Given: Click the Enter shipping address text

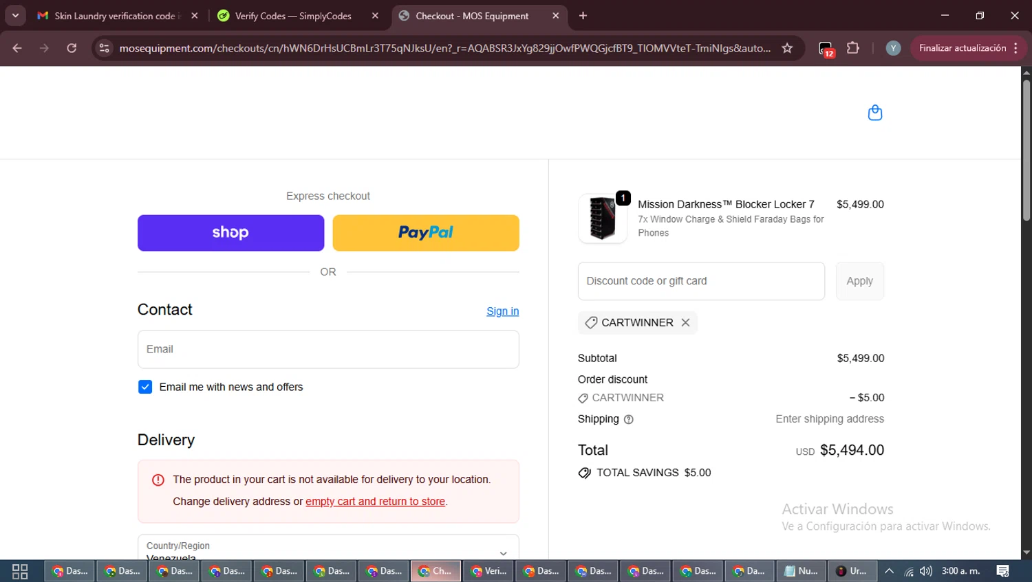Looking at the screenshot, I should click(830, 419).
